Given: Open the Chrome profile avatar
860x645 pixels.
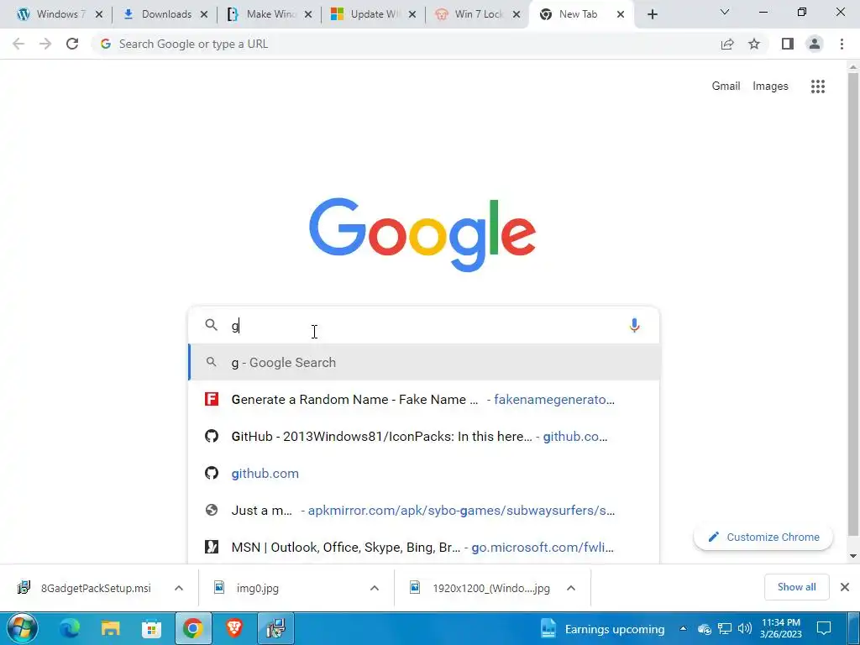Looking at the screenshot, I should point(815,44).
